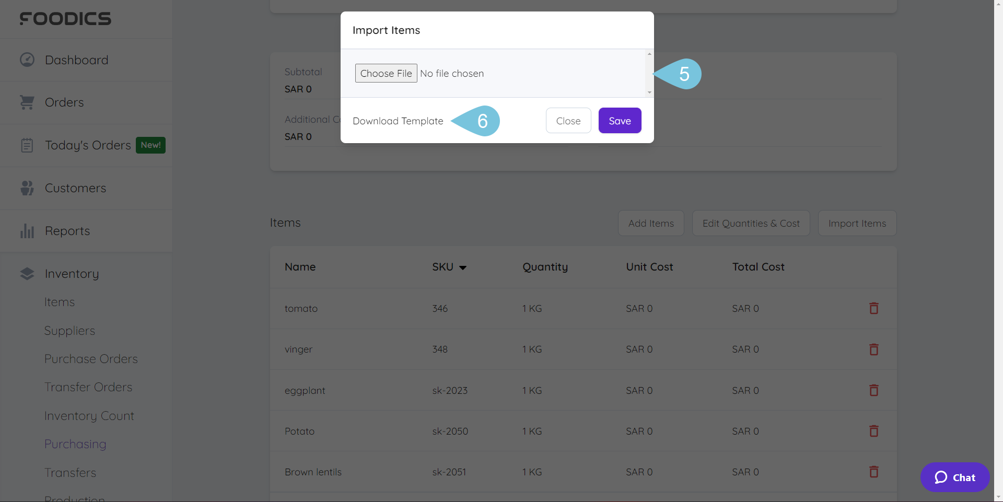Click the Inventory layers icon
The width and height of the screenshot is (1003, 502).
point(27,273)
